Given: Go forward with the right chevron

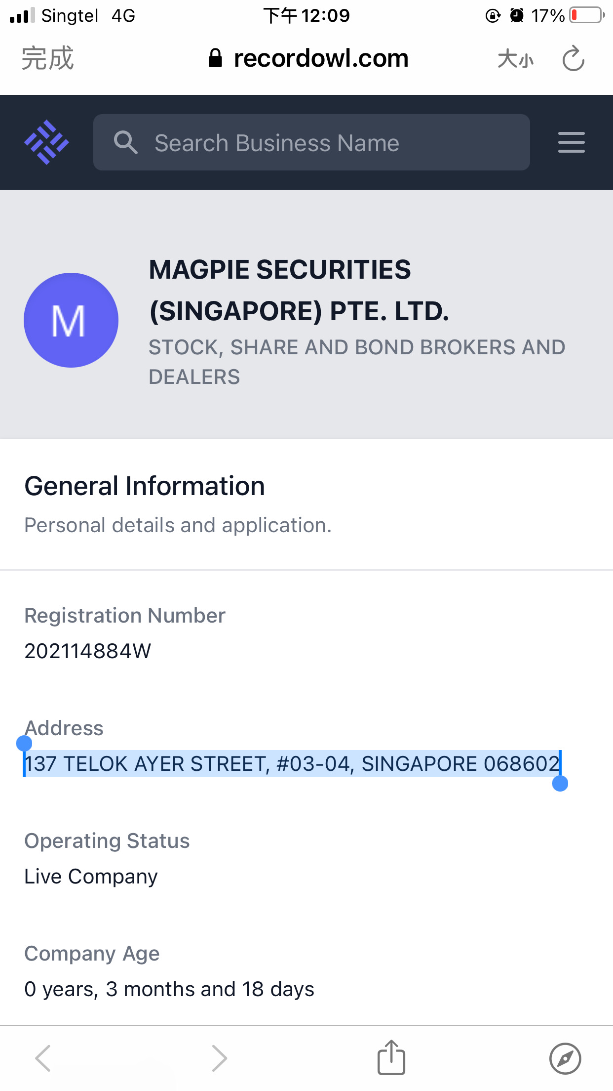Looking at the screenshot, I should click(x=219, y=1058).
